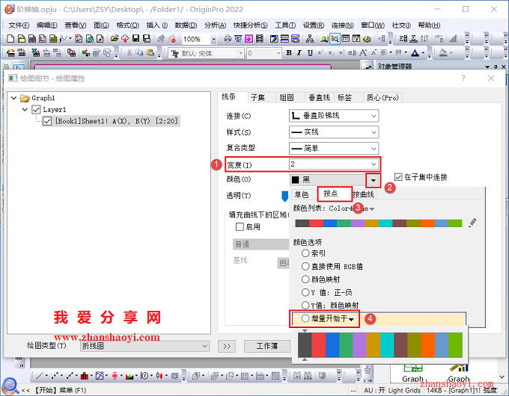
Task: Toggle the Layer1 checkbox in the tree
Action: click(x=36, y=110)
